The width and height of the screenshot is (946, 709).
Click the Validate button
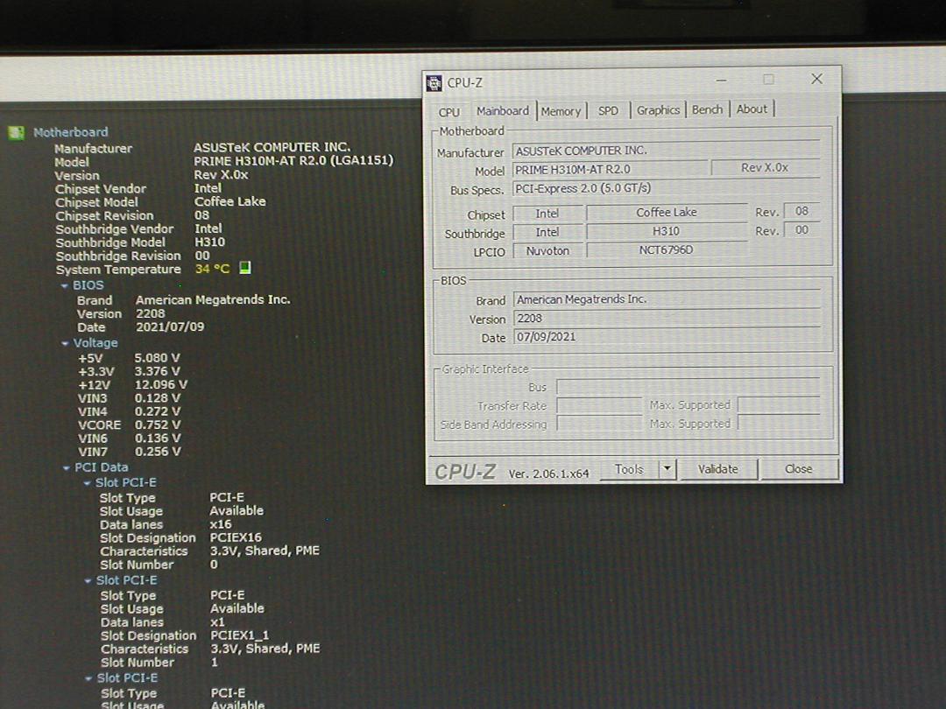point(718,469)
